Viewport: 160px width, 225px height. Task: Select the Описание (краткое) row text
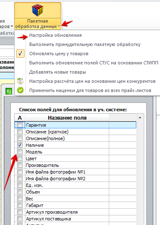pos(47,132)
